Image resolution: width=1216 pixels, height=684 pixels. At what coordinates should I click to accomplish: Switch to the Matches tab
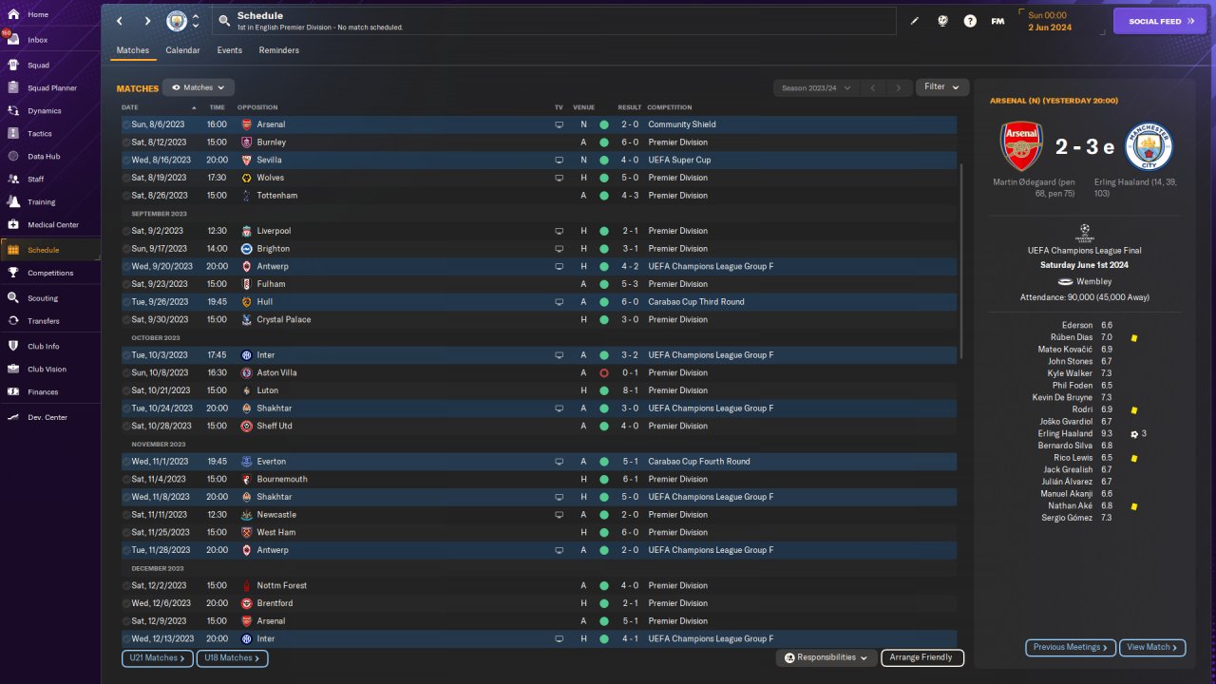click(133, 50)
